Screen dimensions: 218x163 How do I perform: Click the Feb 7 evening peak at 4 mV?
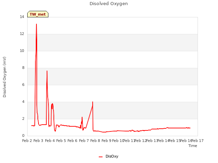coord(93,102)
